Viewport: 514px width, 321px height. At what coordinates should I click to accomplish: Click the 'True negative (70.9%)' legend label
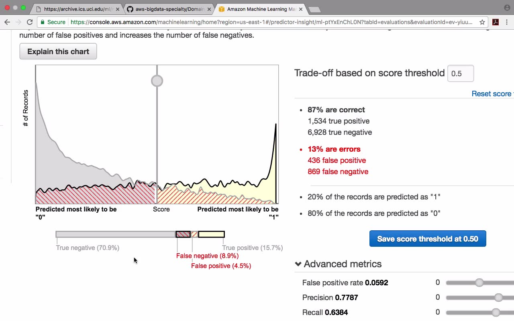point(88,248)
